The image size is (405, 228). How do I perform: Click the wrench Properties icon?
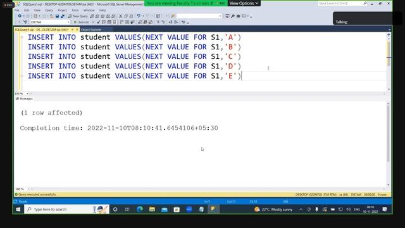[x=233, y=16]
